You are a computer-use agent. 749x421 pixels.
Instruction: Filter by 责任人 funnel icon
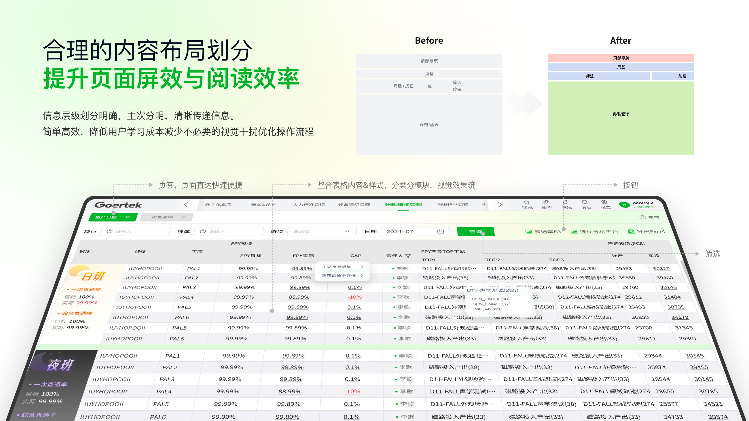tap(408, 256)
